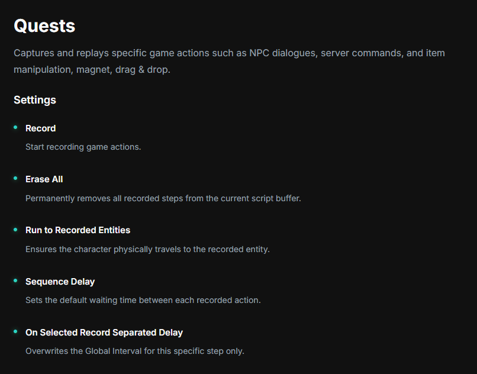Click the bullet dot beside Erase All
477x374 pixels.
[15, 178]
